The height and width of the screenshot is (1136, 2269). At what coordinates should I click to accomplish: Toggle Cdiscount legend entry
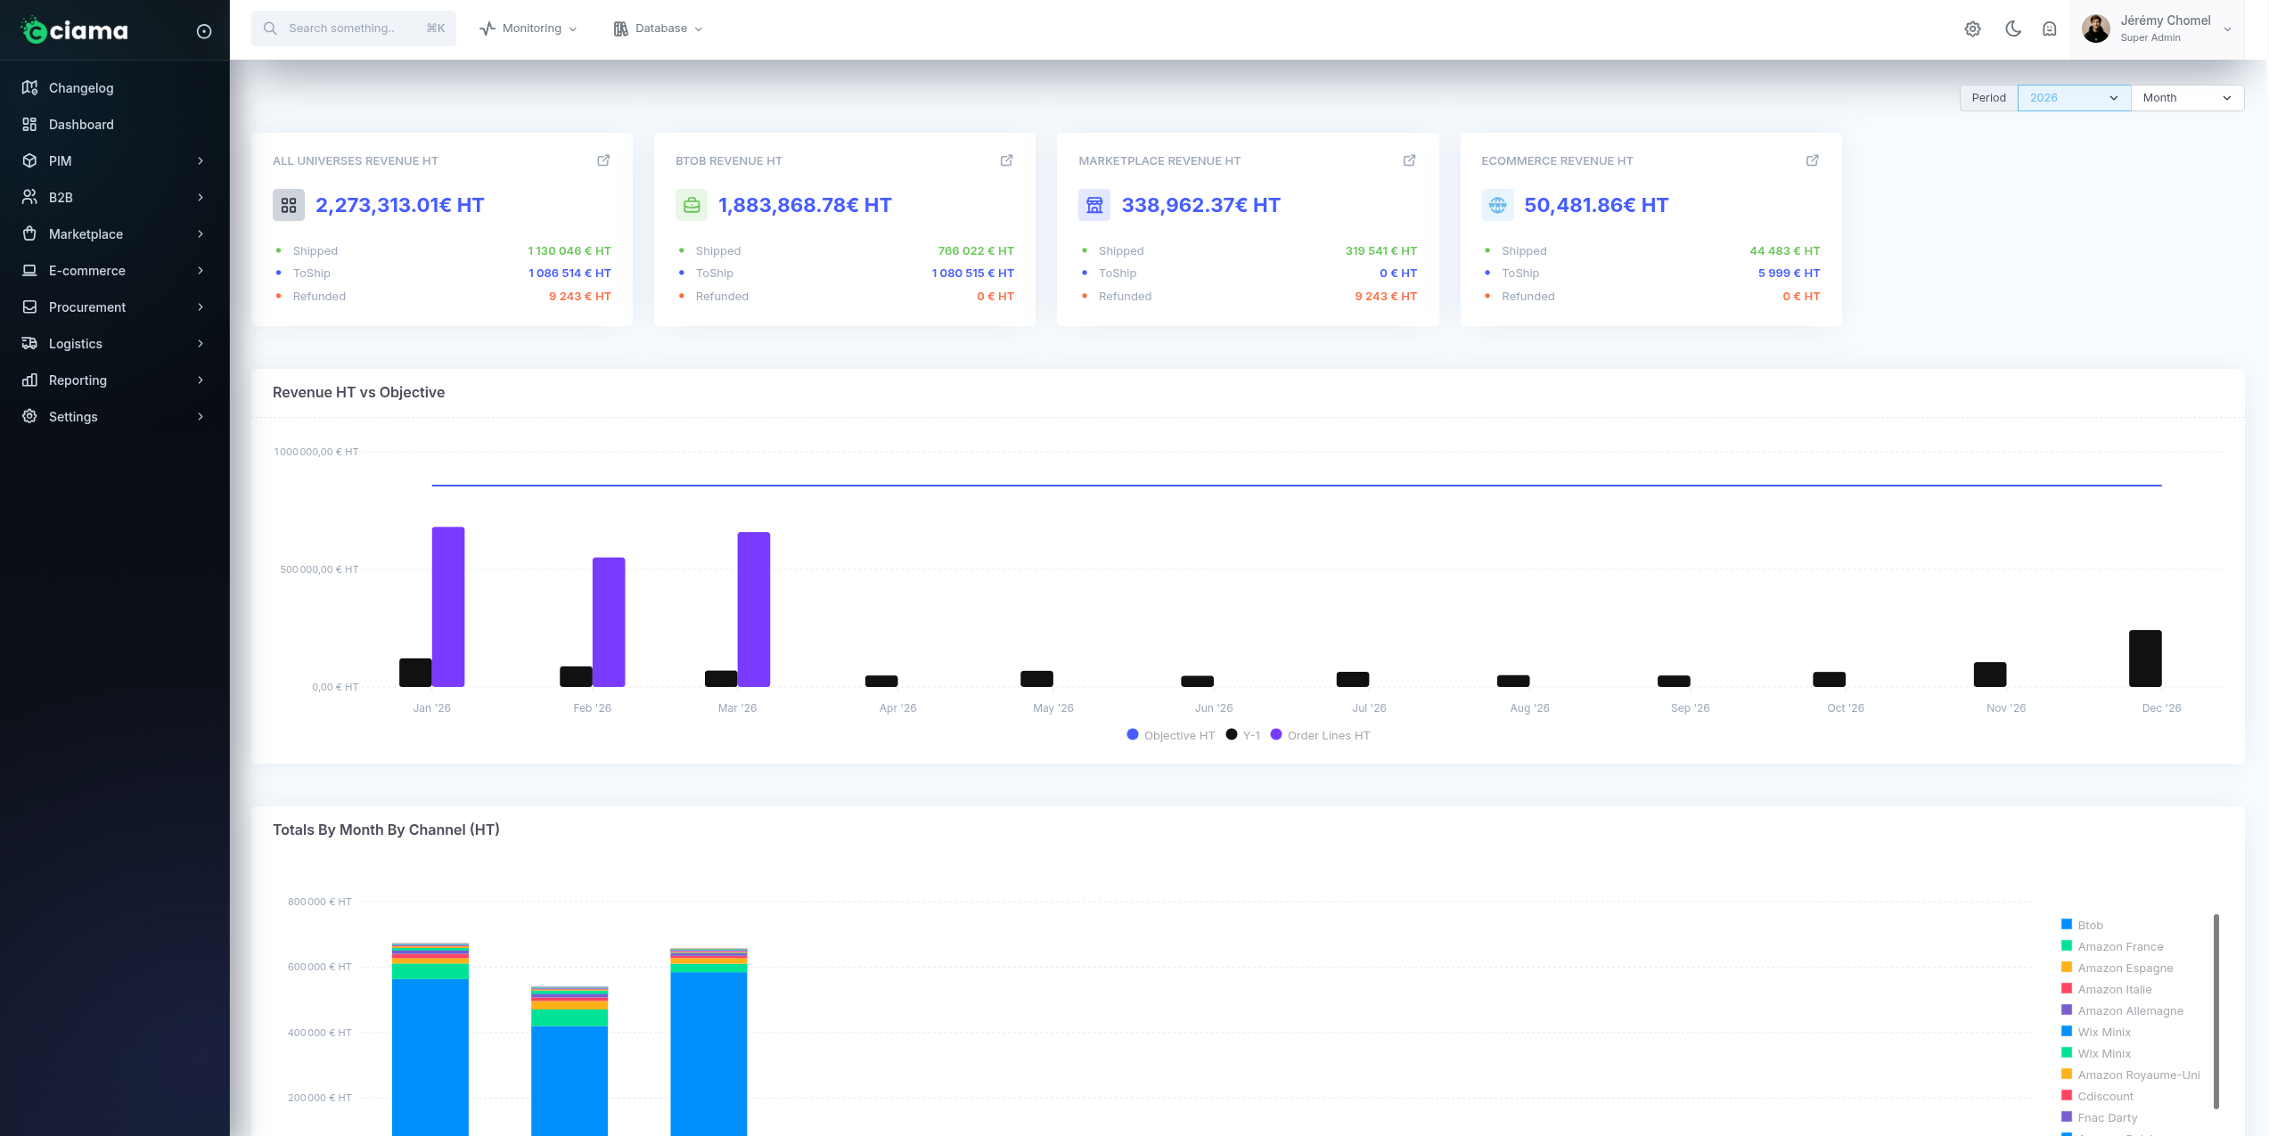[2097, 1096]
